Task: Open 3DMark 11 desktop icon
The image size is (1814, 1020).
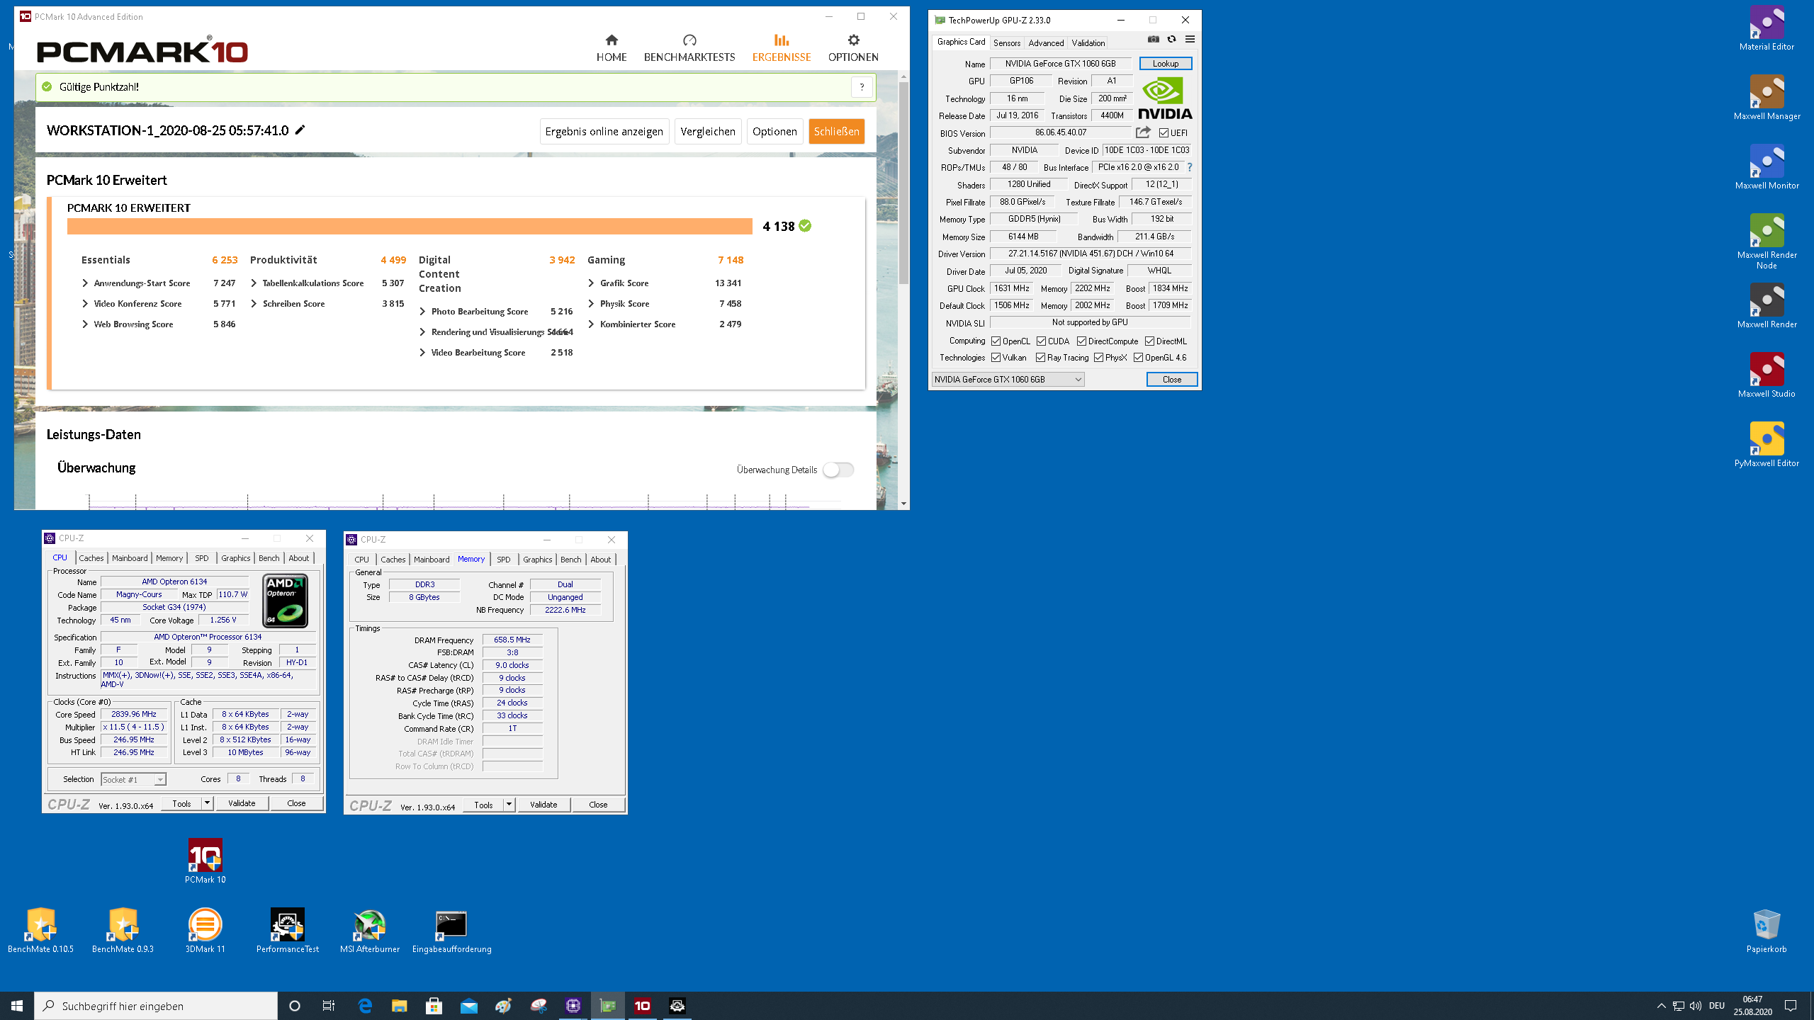Action: point(205,931)
